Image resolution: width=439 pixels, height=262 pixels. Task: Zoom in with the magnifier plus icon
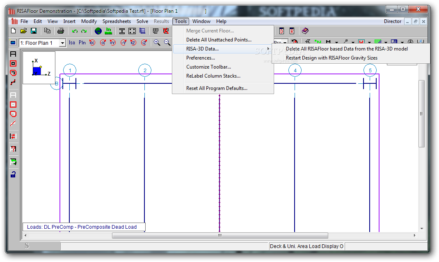(157, 43)
